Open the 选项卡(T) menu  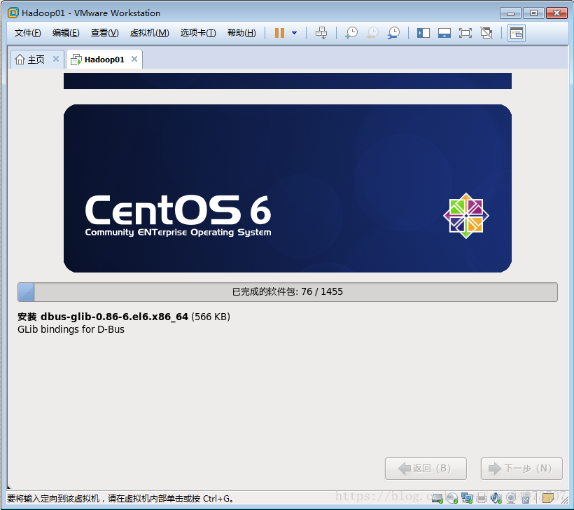[x=198, y=33]
